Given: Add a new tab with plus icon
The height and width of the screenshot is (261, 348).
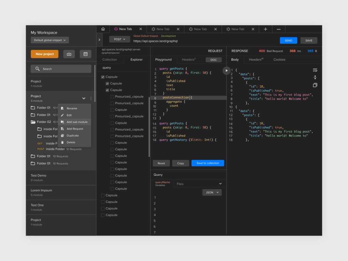Looking at the screenshot, I should (x=266, y=29).
